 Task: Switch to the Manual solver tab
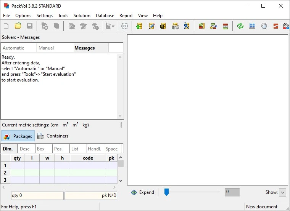(x=46, y=48)
